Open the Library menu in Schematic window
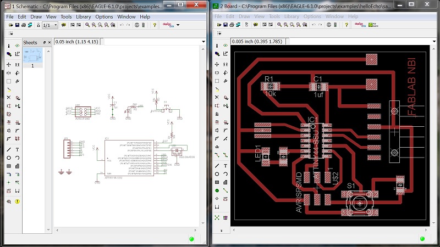Screen dimensions: 440x247 coord(84,16)
